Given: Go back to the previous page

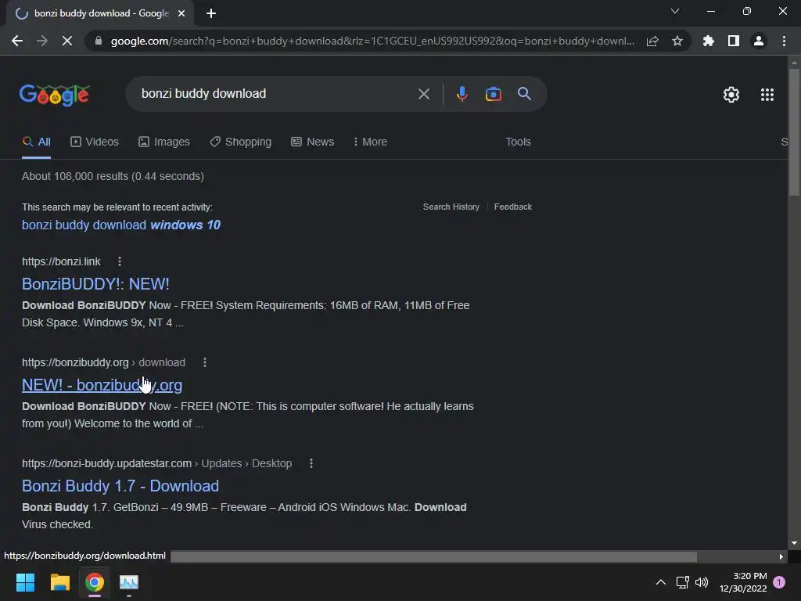Looking at the screenshot, I should tap(17, 41).
